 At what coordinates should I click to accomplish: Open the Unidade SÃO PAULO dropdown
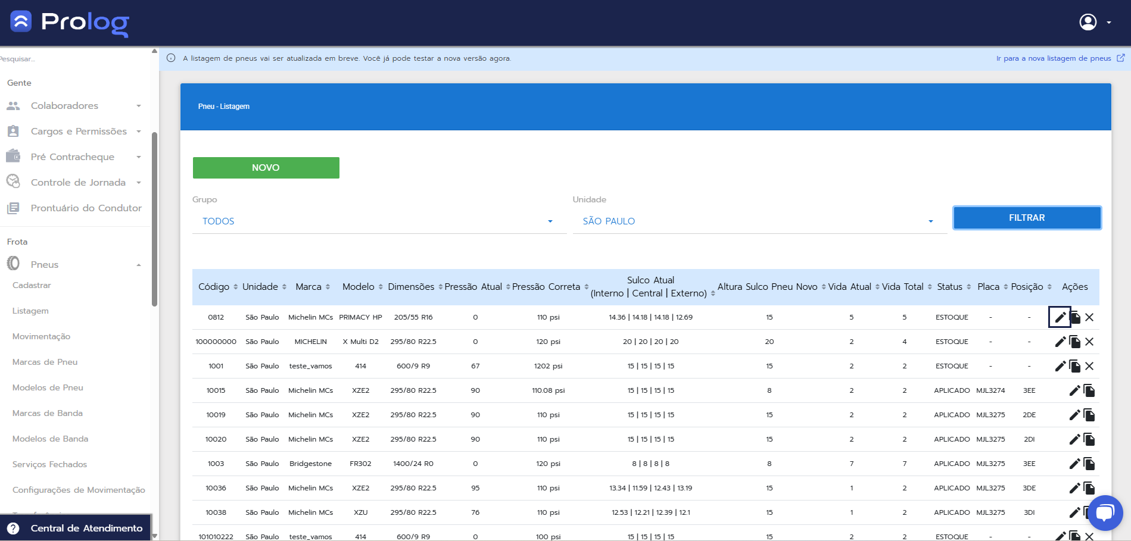click(759, 221)
